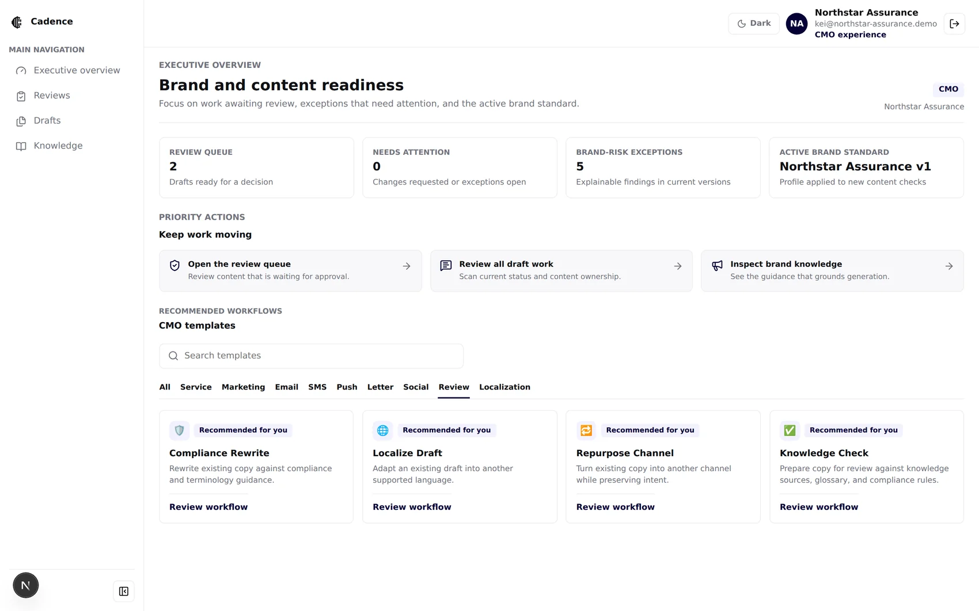This screenshot has height=611, width=979.
Task: Click the documents icon beside Drafts
Action: click(21, 121)
